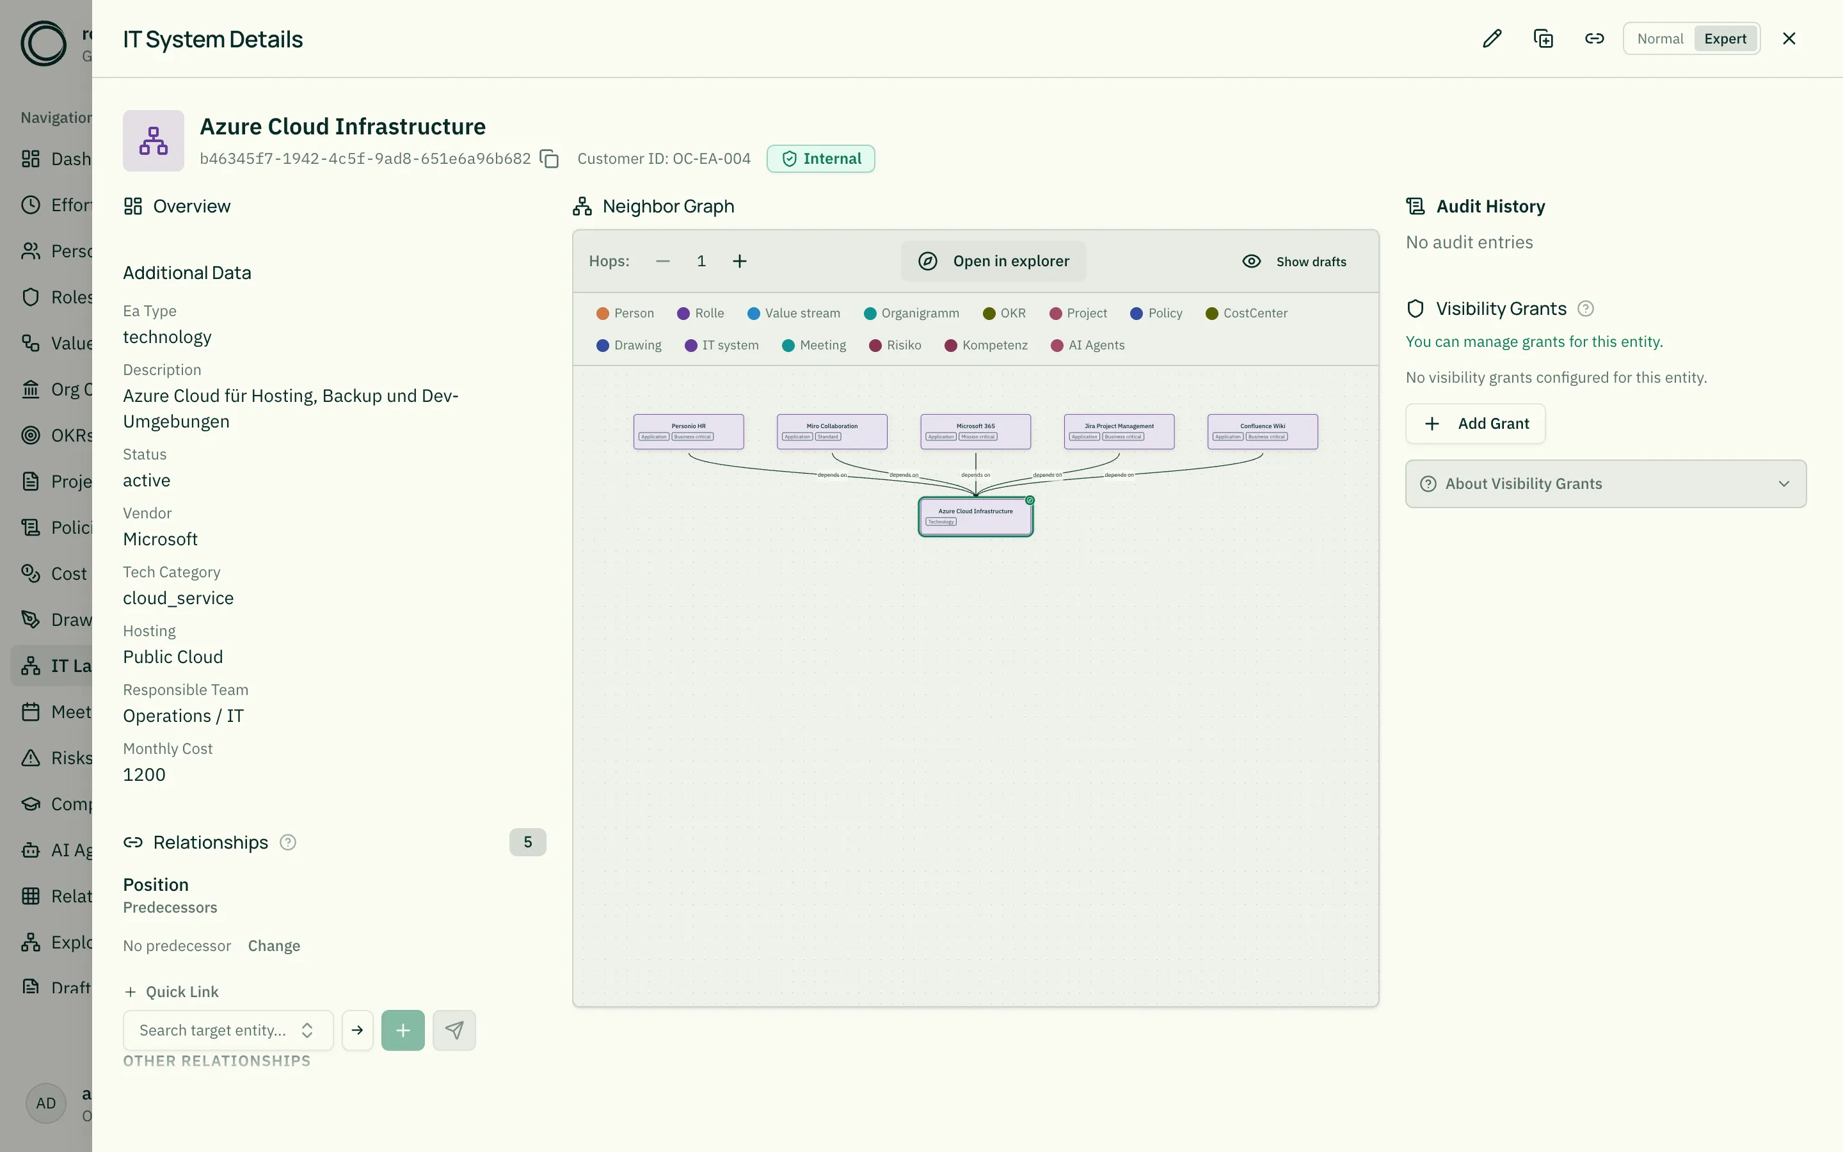Expand About Visibility Grants section
The height and width of the screenshot is (1152, 1843).
1606,484
